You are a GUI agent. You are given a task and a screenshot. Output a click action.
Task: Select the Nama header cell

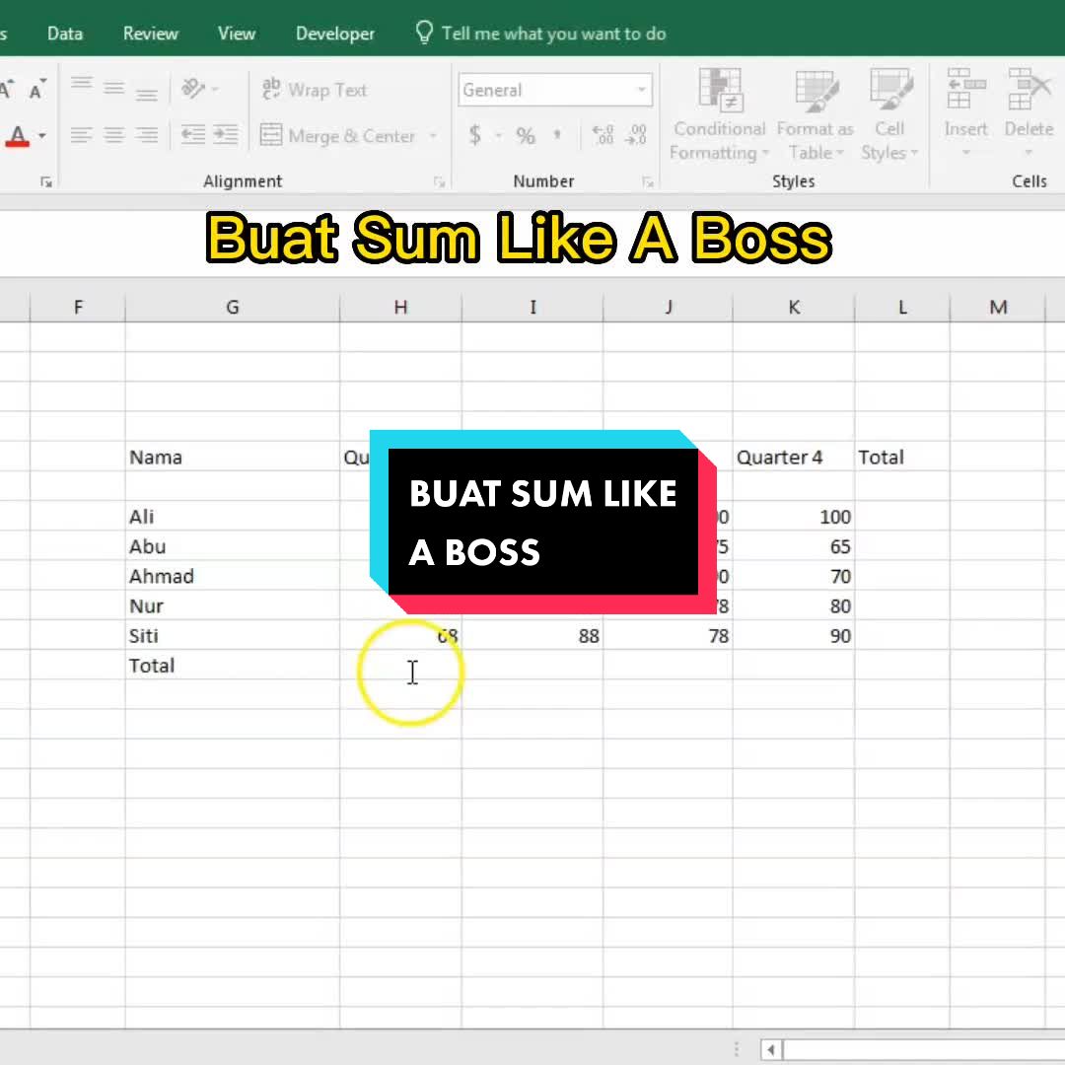click(x=233, y=458)
